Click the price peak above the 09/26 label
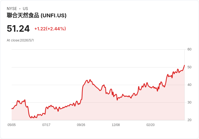199x139 pixels. 90,80
